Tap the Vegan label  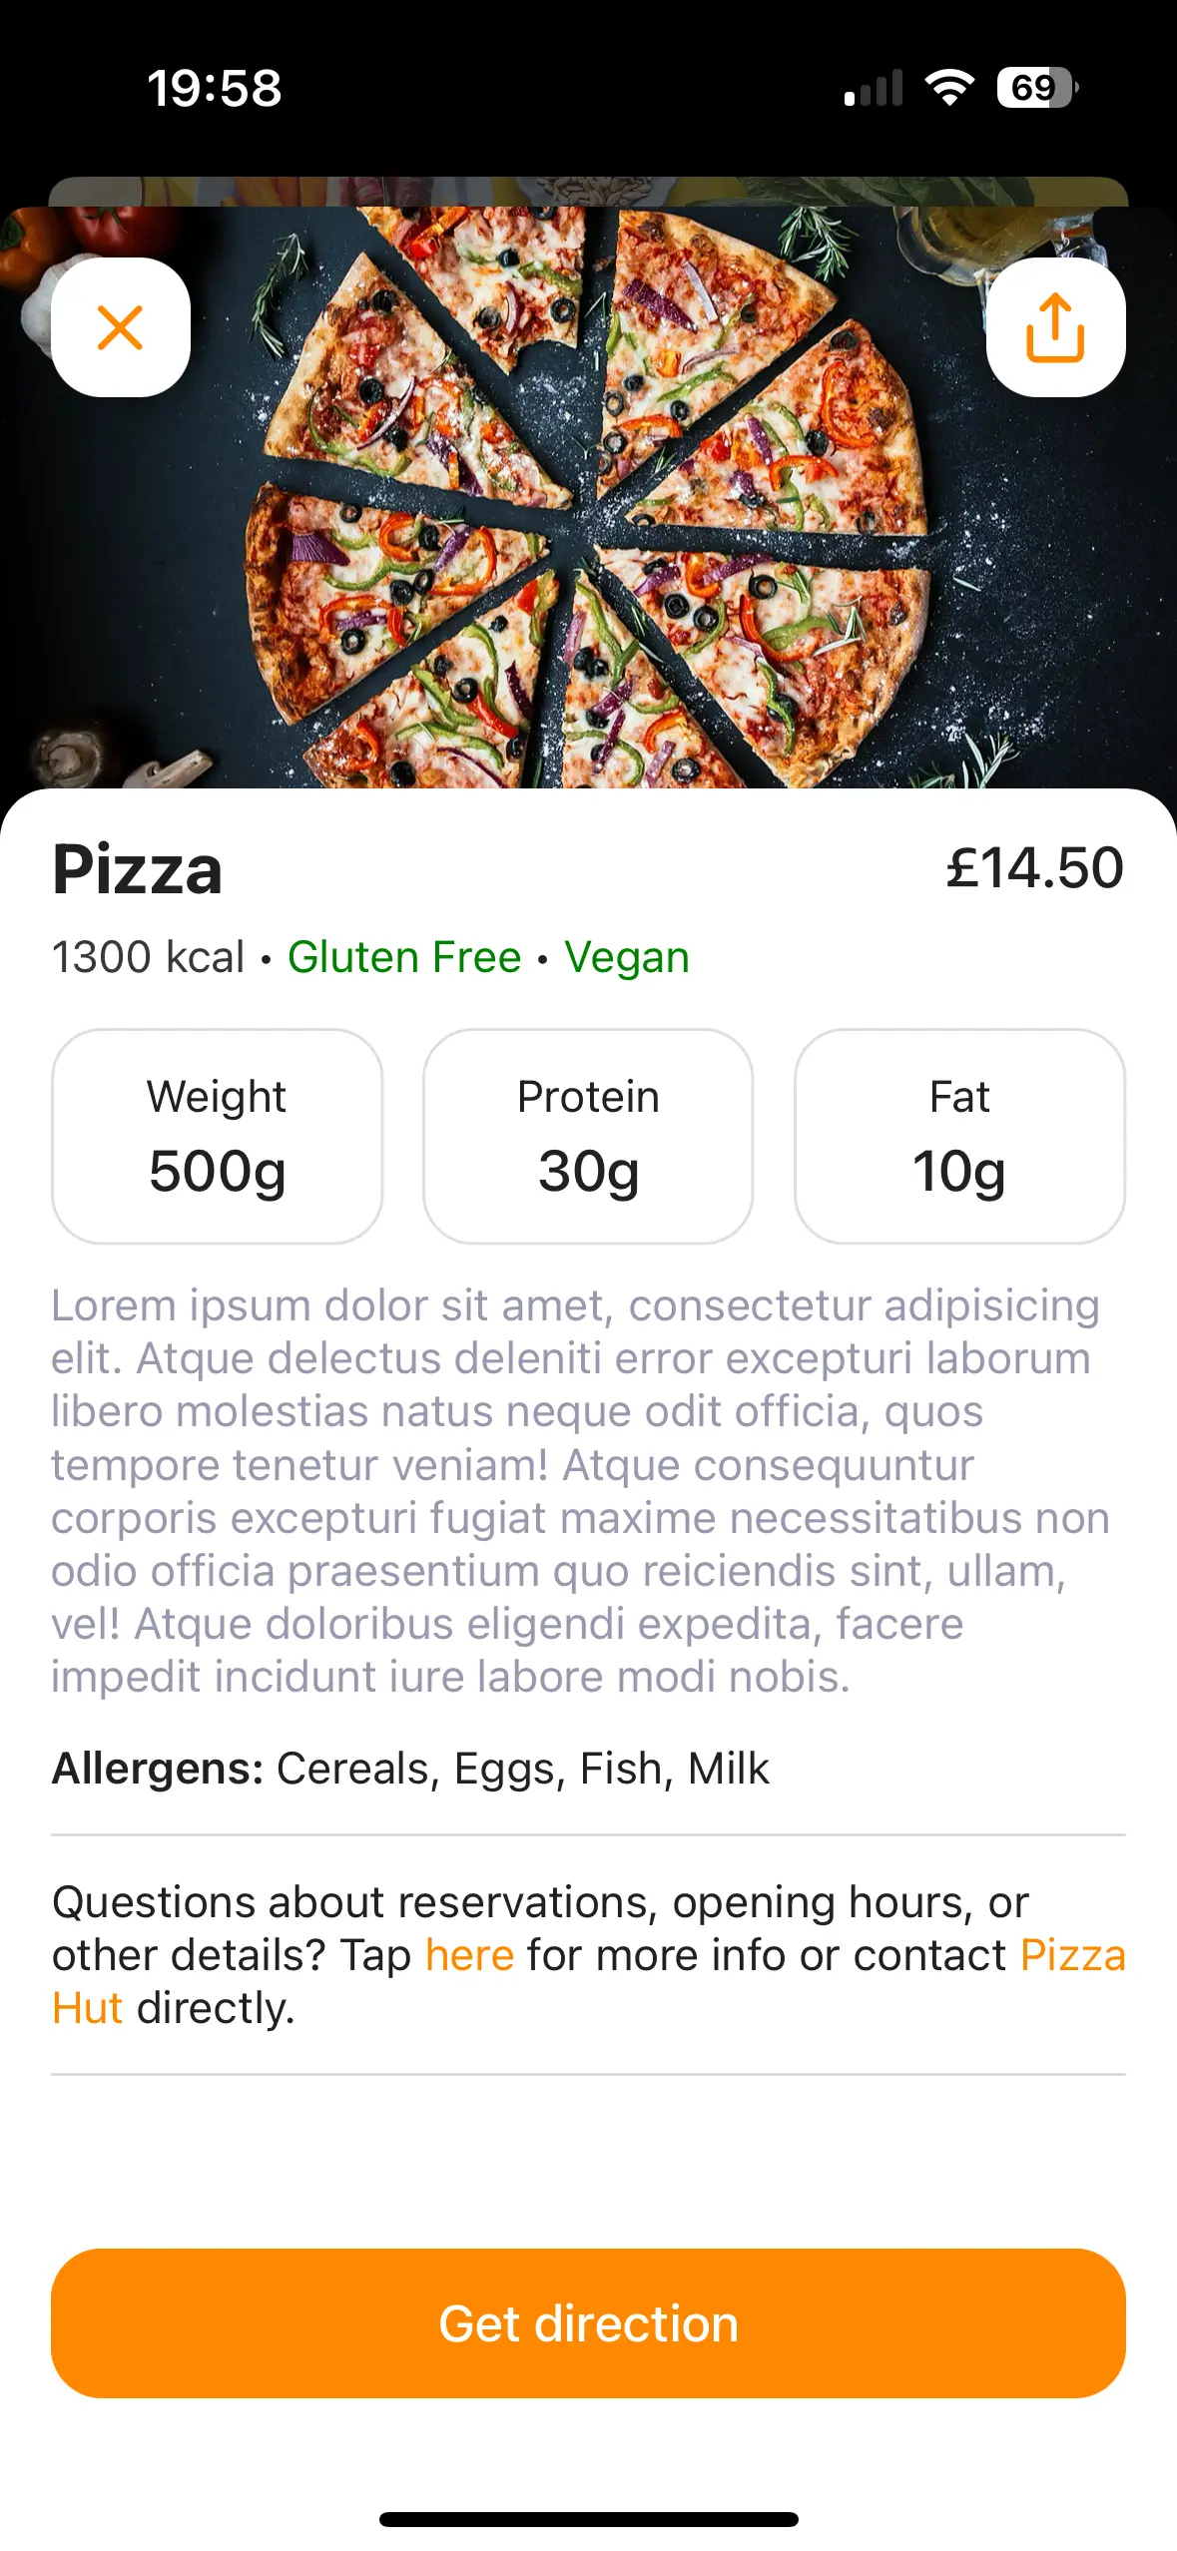pyautogui.click(x=627, y=957)
